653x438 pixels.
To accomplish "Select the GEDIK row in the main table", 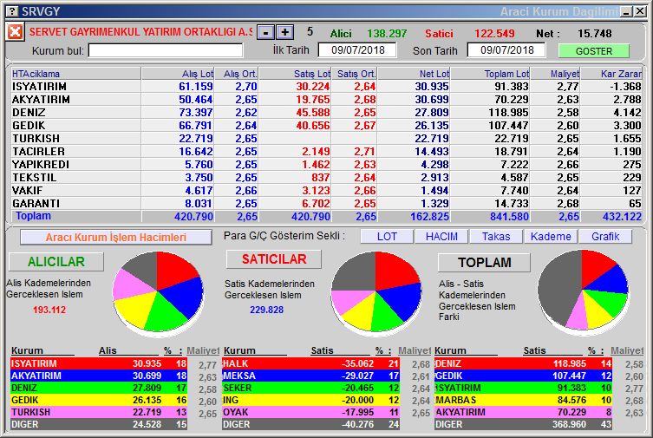I will (x=326, y=125).
